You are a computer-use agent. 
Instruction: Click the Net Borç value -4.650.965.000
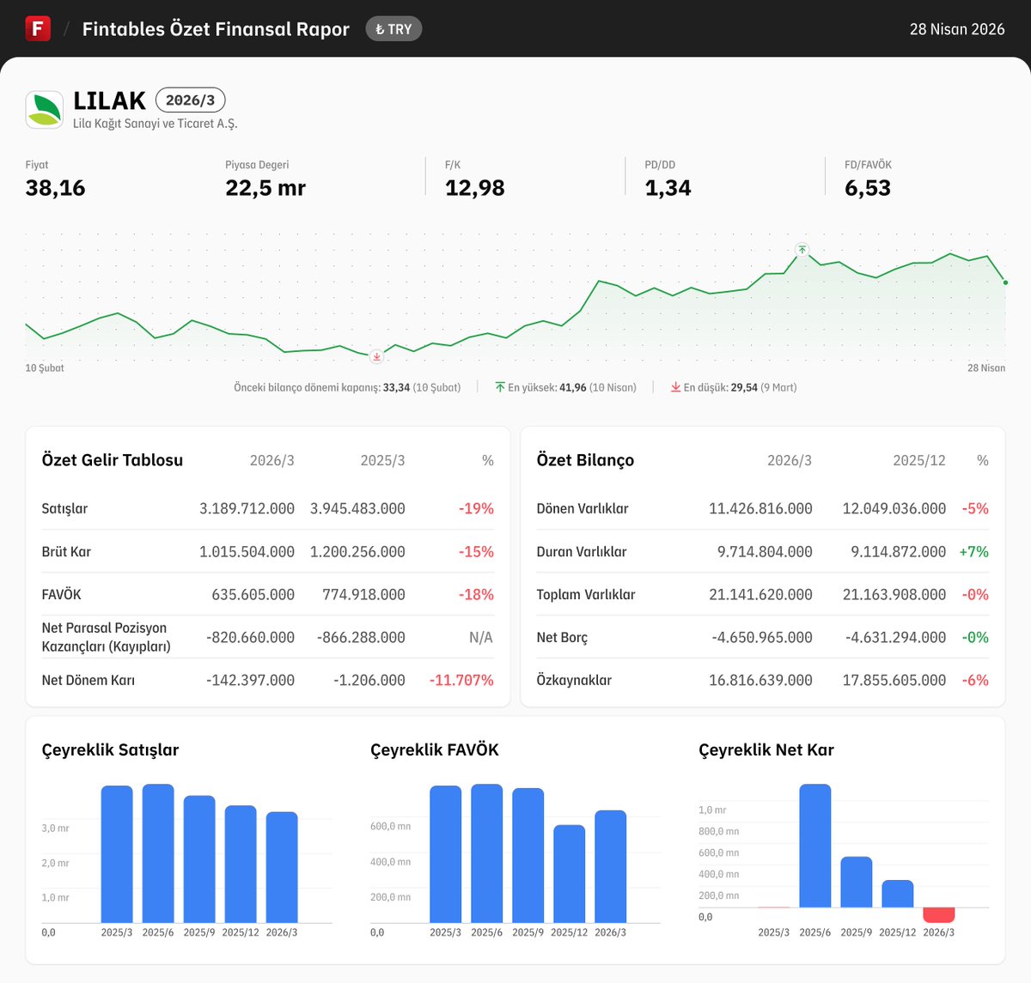762,637
